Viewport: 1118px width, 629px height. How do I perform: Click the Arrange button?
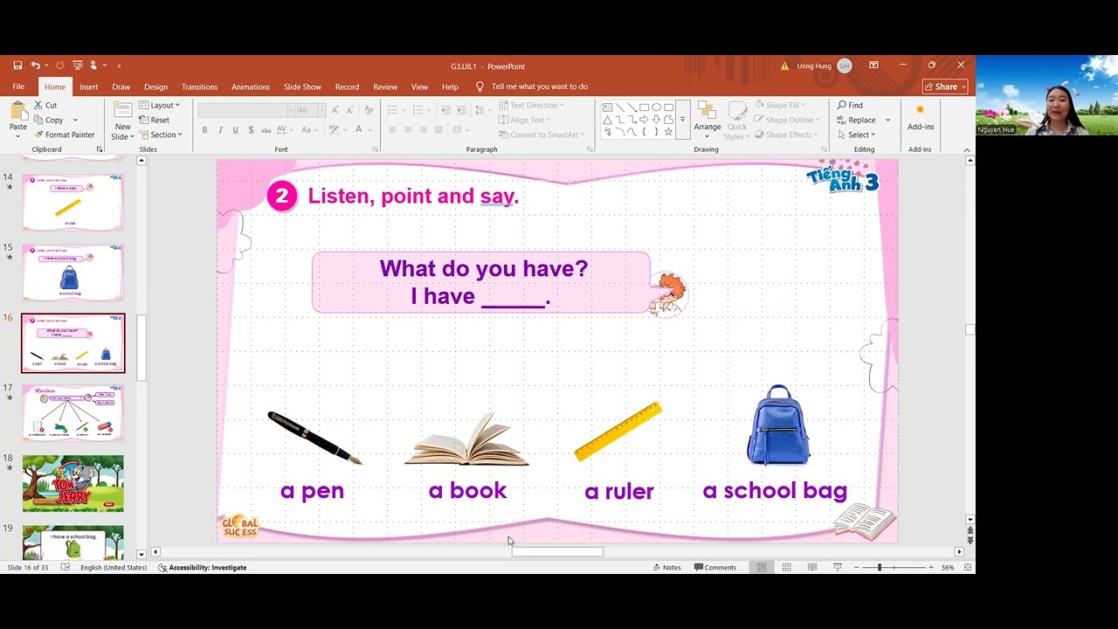(x=707, y=120)
